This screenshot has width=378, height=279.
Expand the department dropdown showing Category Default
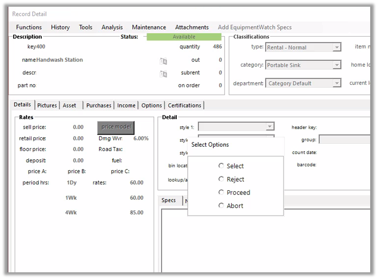337,83
